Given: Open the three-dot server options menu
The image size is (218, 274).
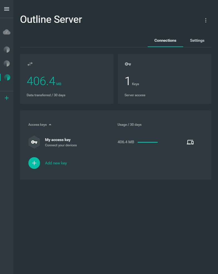Looking at the screenshot, I should (x=205, y=20).
